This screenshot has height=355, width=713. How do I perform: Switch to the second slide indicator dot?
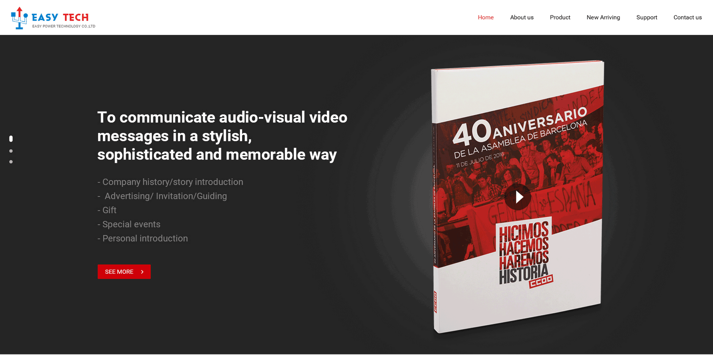click(x=11, y=151)
